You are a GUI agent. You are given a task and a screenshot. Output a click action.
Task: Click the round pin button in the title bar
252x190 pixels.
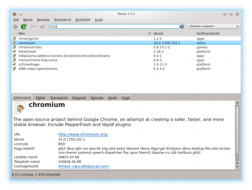(21, 14)
